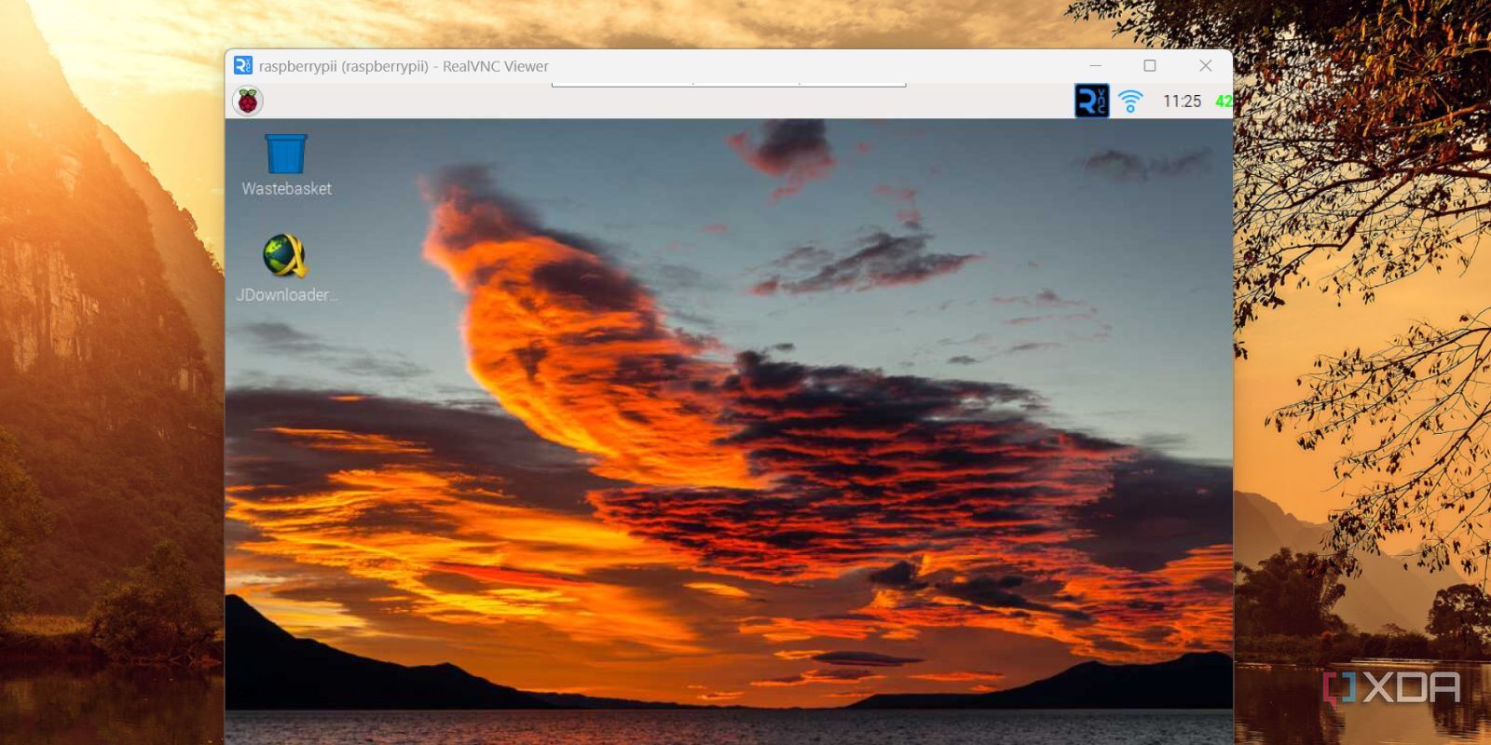The height and width of the screenshot is (745, 1491).
Task: Close the RealVNC Viewer window
Action: click(x=1205, y=65)
